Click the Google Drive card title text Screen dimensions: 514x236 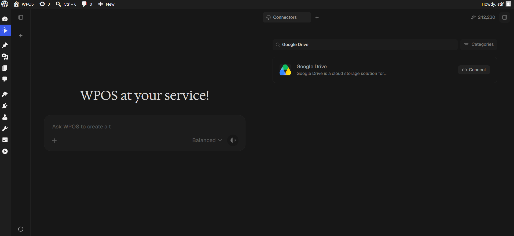coord(311,67)
